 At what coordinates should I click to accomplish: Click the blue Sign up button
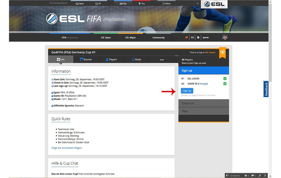pyautogui.click(x=187, y=91)
